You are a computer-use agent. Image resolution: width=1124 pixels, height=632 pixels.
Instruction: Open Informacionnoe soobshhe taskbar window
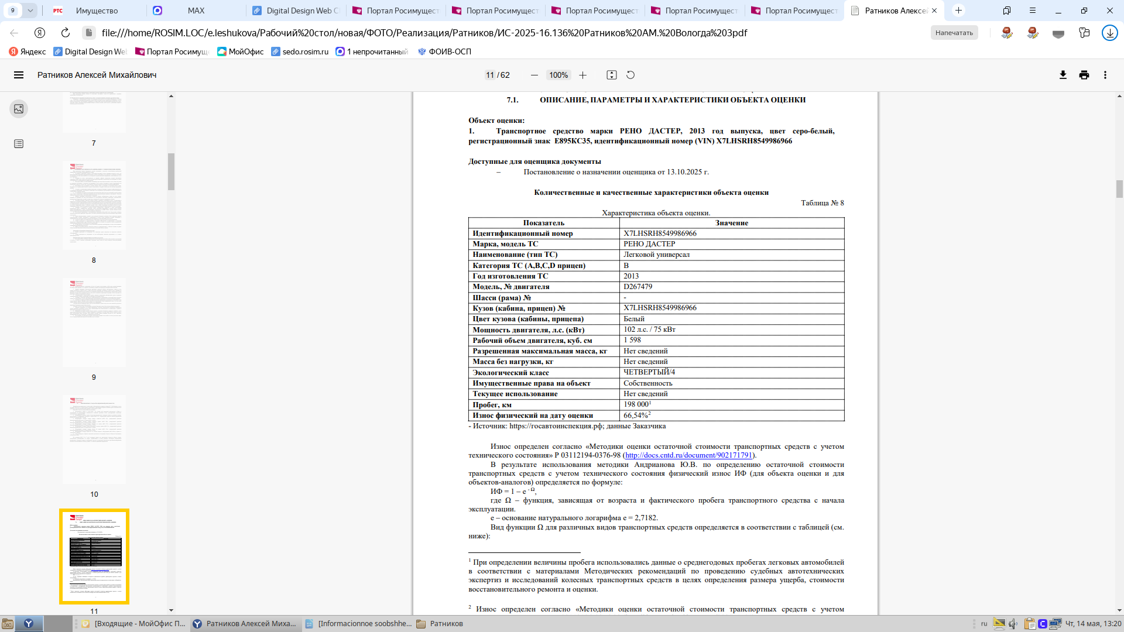tap(359, 624)
